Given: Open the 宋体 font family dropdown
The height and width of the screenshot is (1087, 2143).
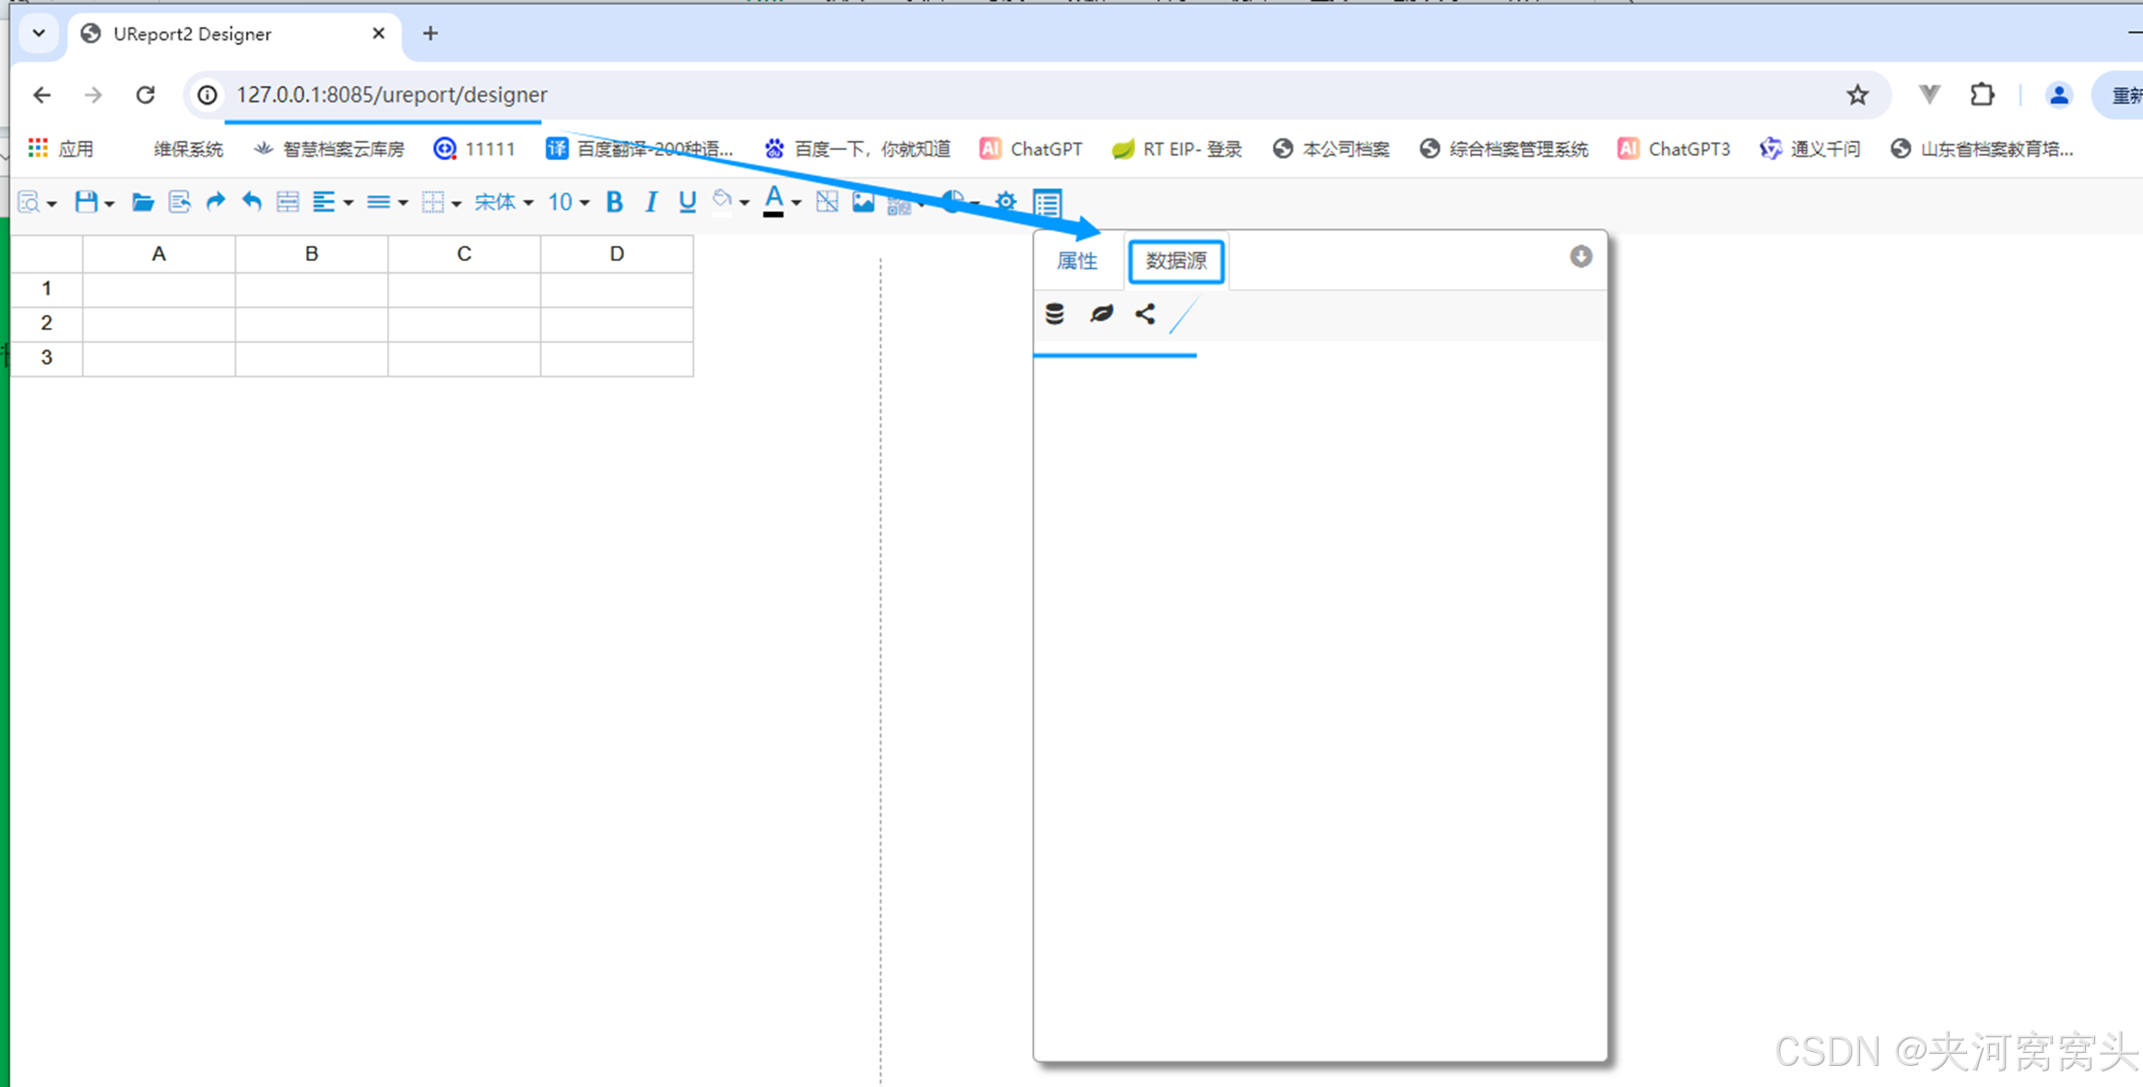Looking at the screenshot, I should [x=503, y=202].
